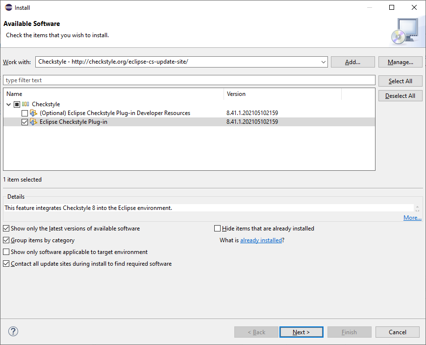
Task: Check the Optional Developer Resources checkbox
Action: click(x=25, y=113)
